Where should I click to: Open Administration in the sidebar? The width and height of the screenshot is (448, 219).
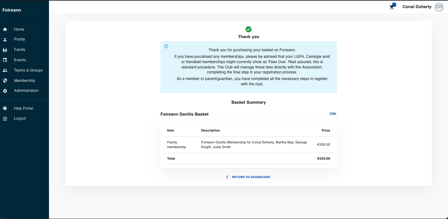pos(26,91)
